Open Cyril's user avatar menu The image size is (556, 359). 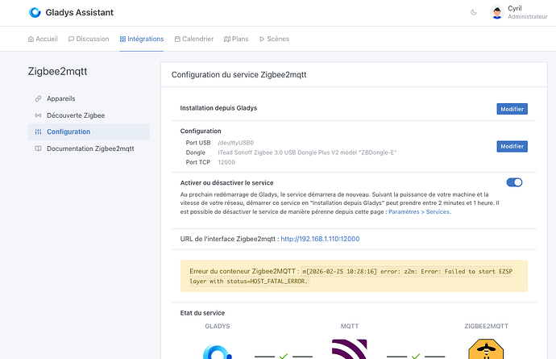497,12
